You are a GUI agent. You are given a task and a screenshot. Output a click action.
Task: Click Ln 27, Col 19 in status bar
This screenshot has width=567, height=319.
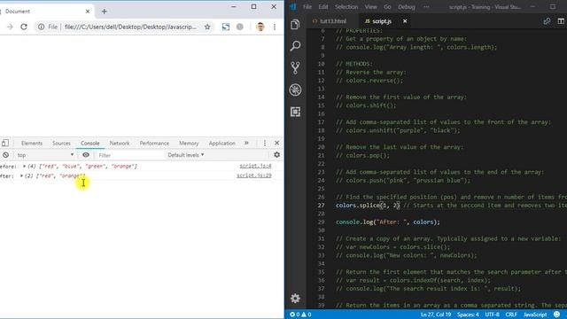pos(436,315)
